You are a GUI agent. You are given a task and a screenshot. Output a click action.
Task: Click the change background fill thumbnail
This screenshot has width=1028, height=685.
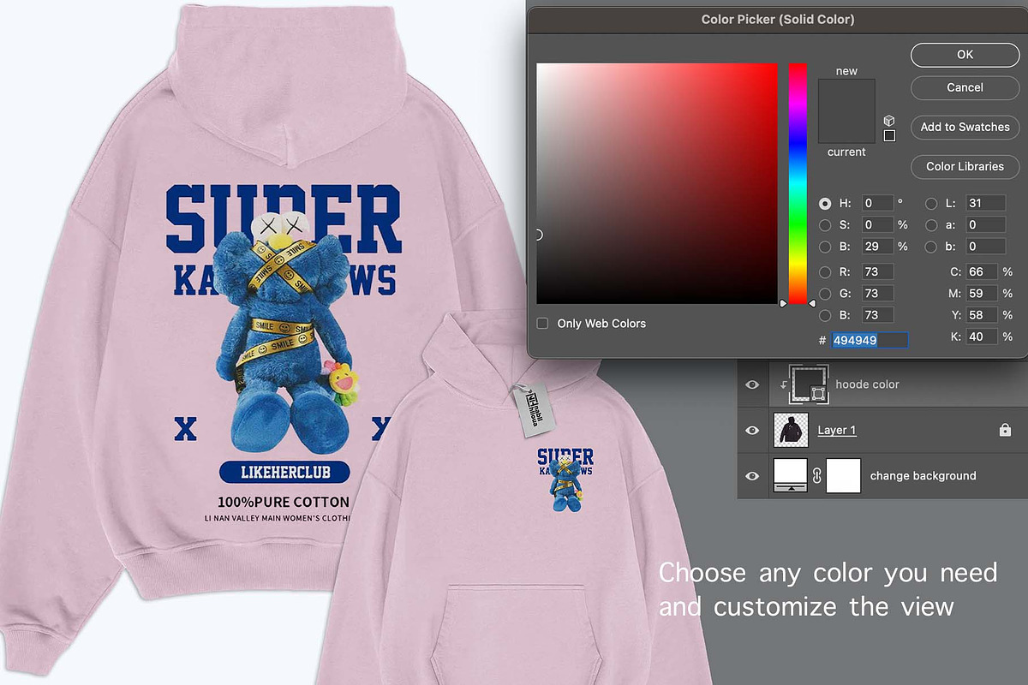[791, 475]
